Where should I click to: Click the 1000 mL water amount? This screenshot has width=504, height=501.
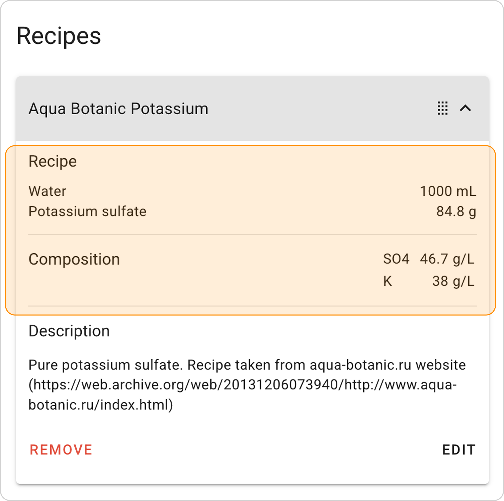tap(448, 191)
